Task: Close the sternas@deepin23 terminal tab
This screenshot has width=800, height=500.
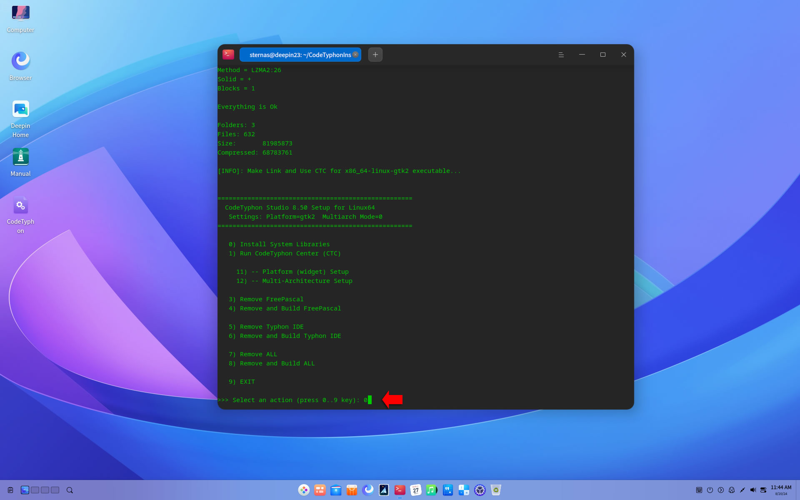Action: click(x=355, y=55)
